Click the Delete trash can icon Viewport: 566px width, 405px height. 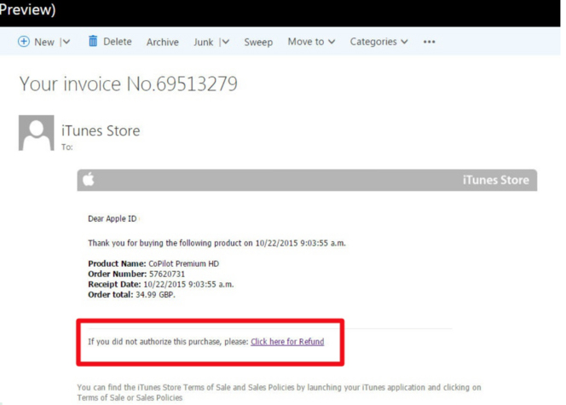coord(93,41)
